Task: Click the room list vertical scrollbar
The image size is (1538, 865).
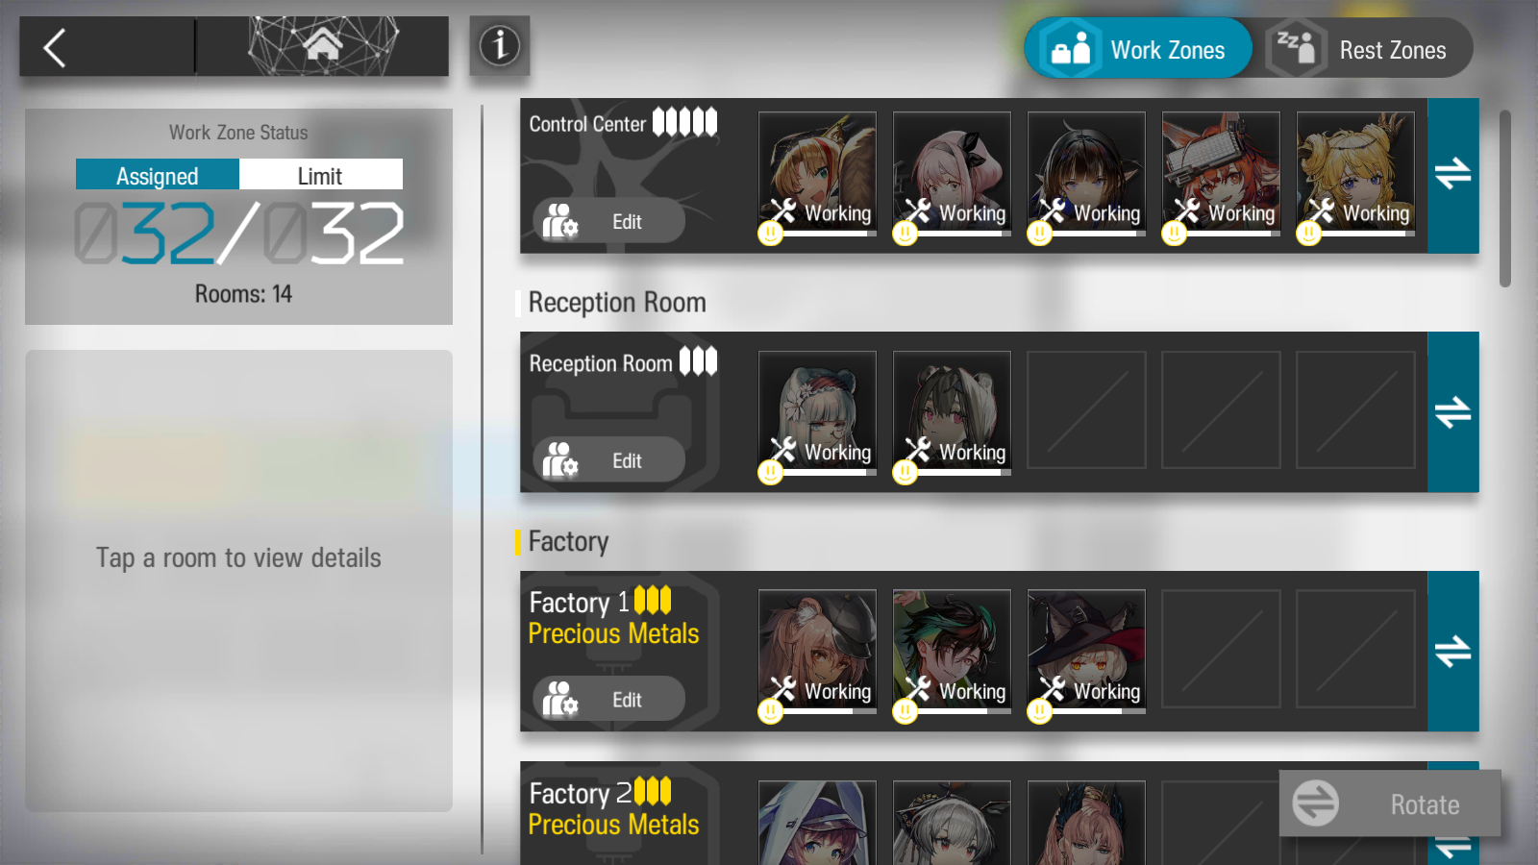Action: click(1505, 198)
